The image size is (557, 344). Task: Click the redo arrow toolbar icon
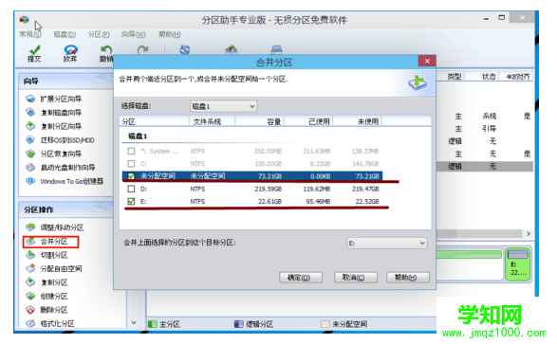(x=142, y=50)
